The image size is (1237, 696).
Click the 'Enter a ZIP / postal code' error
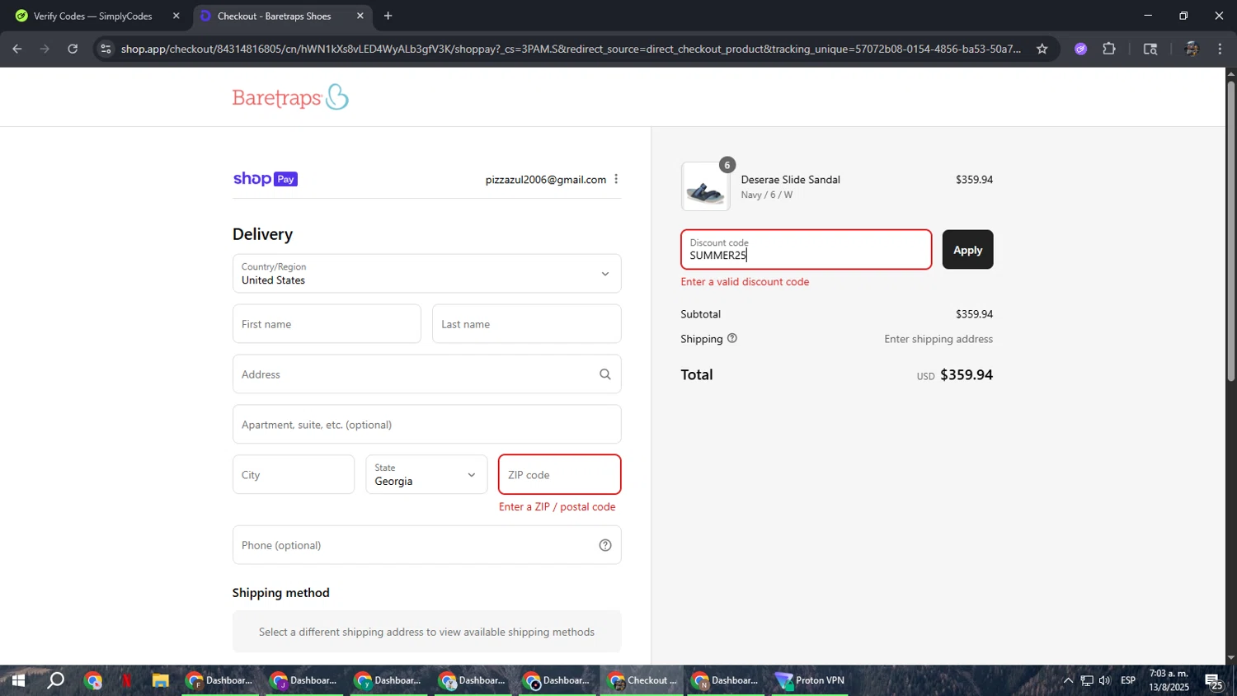click(x=557, y=506)
